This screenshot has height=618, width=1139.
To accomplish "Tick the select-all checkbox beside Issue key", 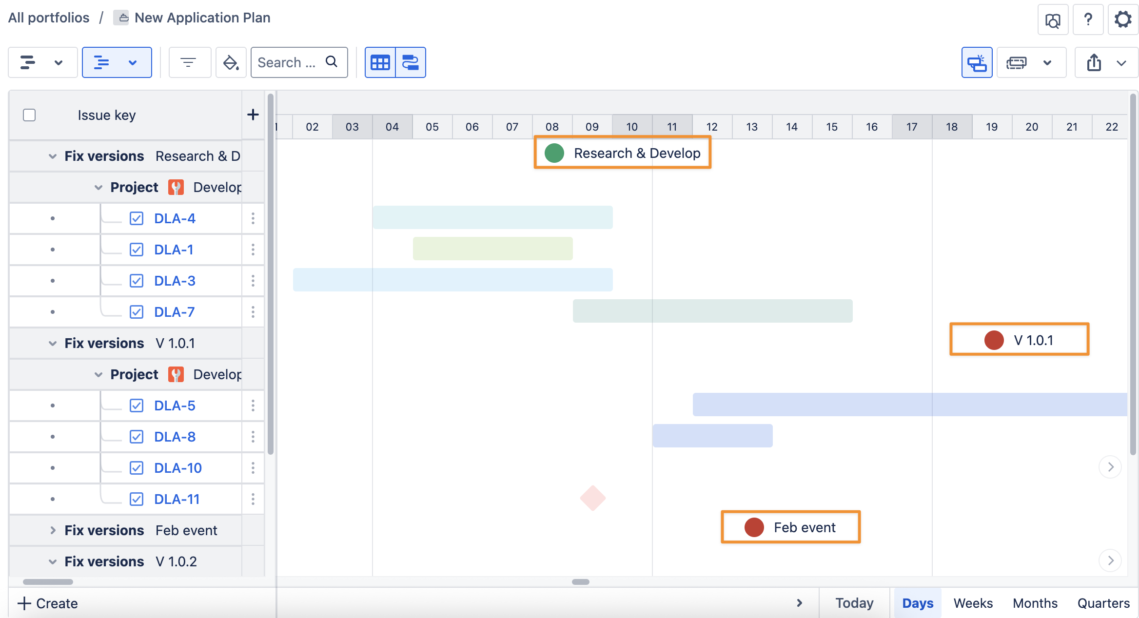I will (x=29, y=115).
